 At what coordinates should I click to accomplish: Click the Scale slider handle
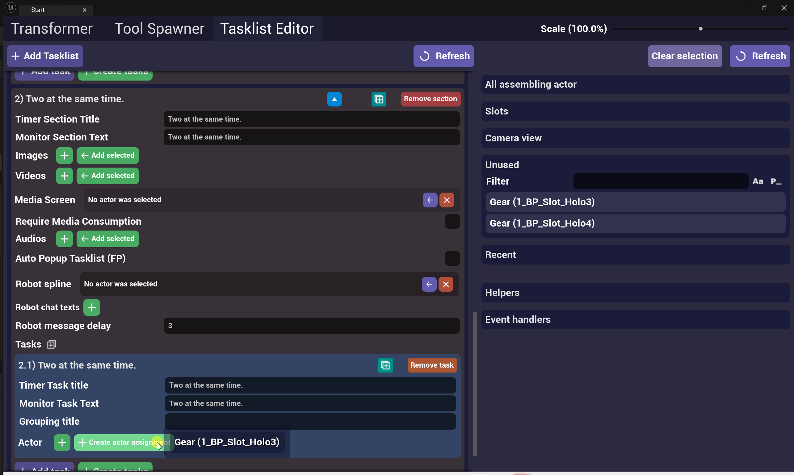(700, 29)
